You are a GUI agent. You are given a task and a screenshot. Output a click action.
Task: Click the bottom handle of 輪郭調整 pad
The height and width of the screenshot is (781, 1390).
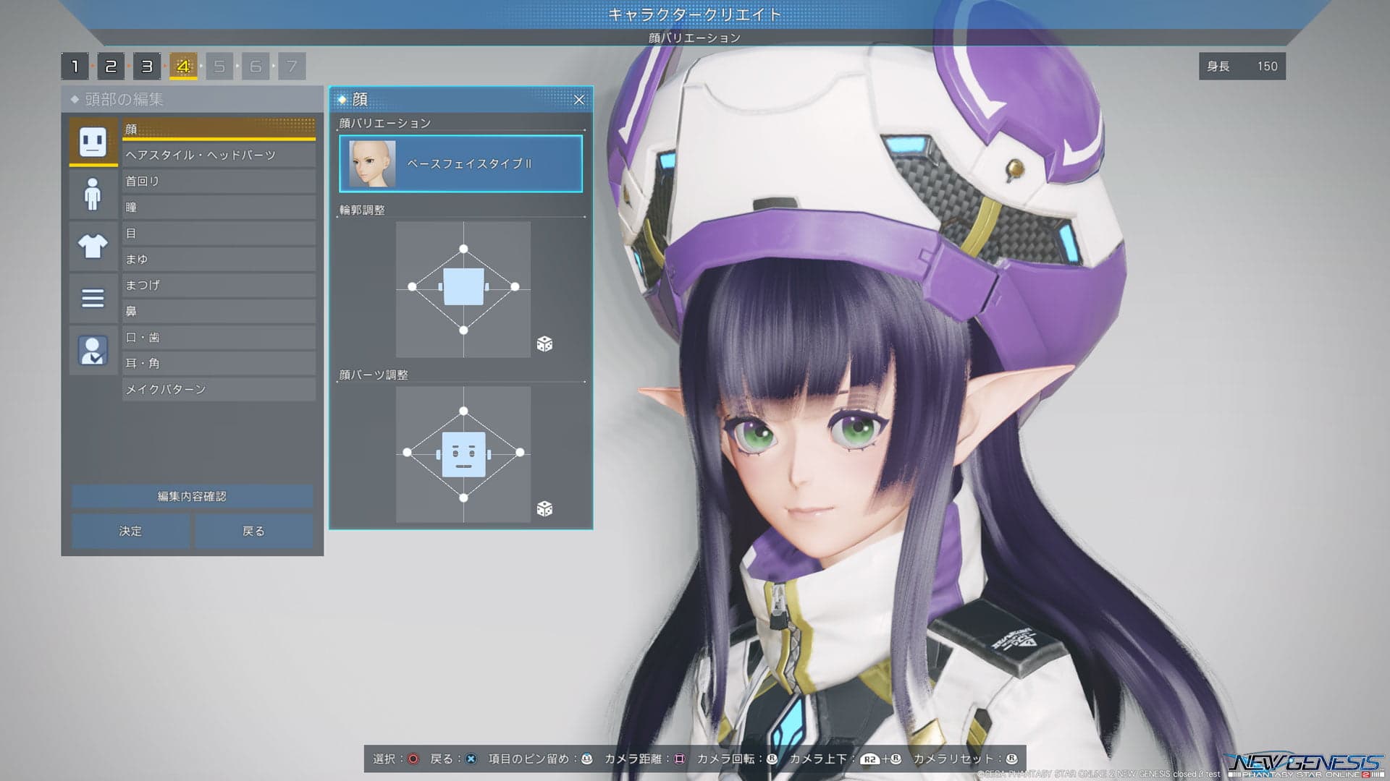[463, 330]
